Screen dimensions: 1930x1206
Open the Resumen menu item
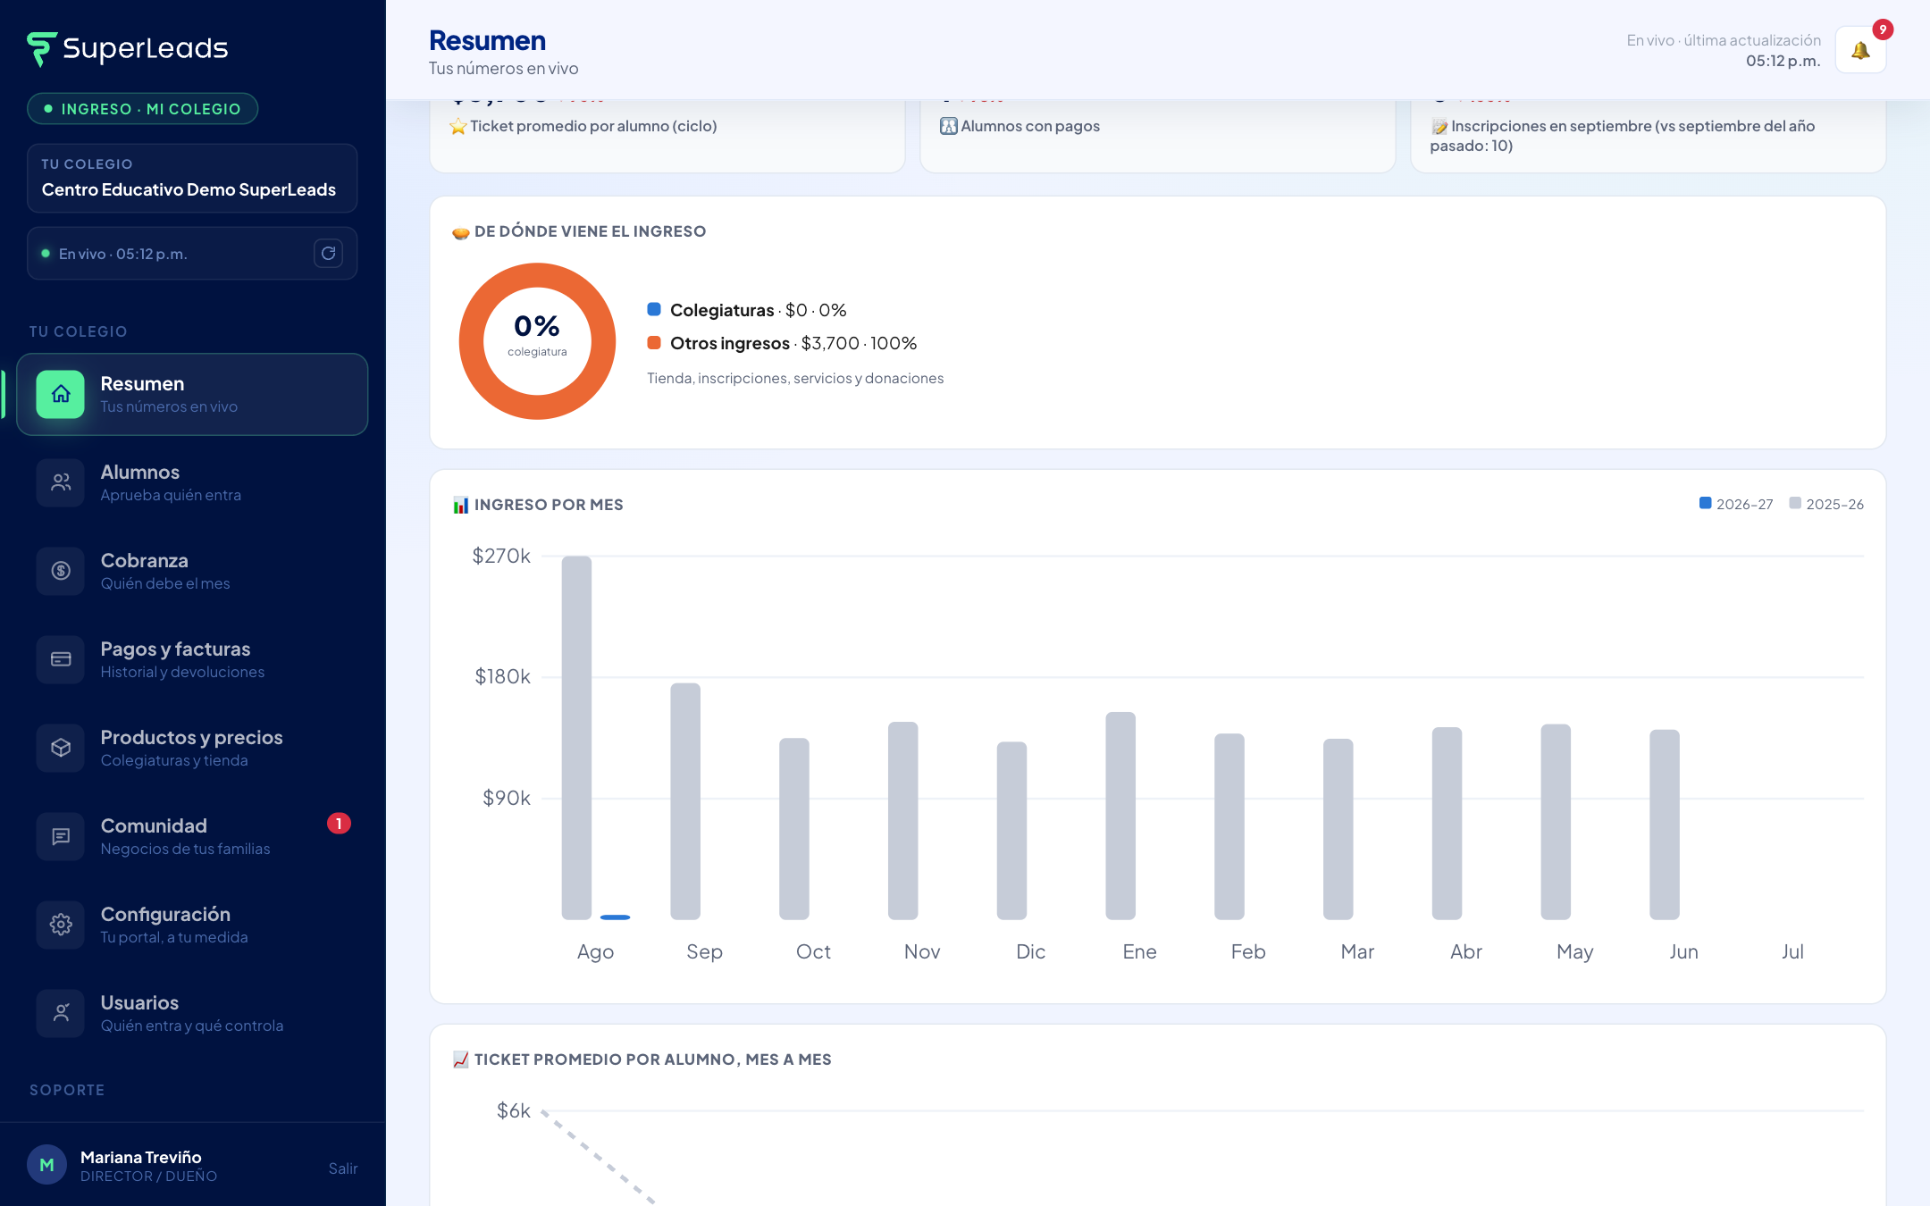(x=192, y=394)
